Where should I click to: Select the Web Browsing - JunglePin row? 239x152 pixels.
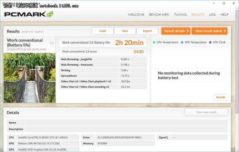103,59
